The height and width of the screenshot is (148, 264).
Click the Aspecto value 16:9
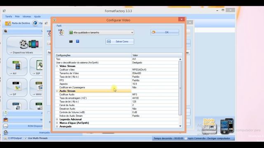pyautogui.click(x=134, y=84)
